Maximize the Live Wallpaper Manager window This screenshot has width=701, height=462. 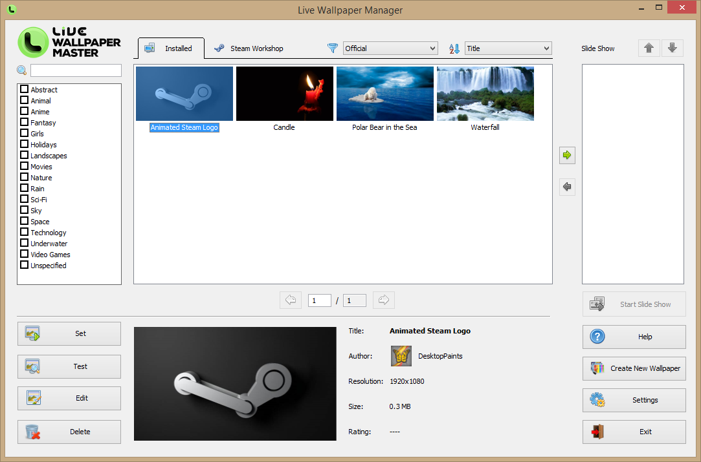[658, 8]
